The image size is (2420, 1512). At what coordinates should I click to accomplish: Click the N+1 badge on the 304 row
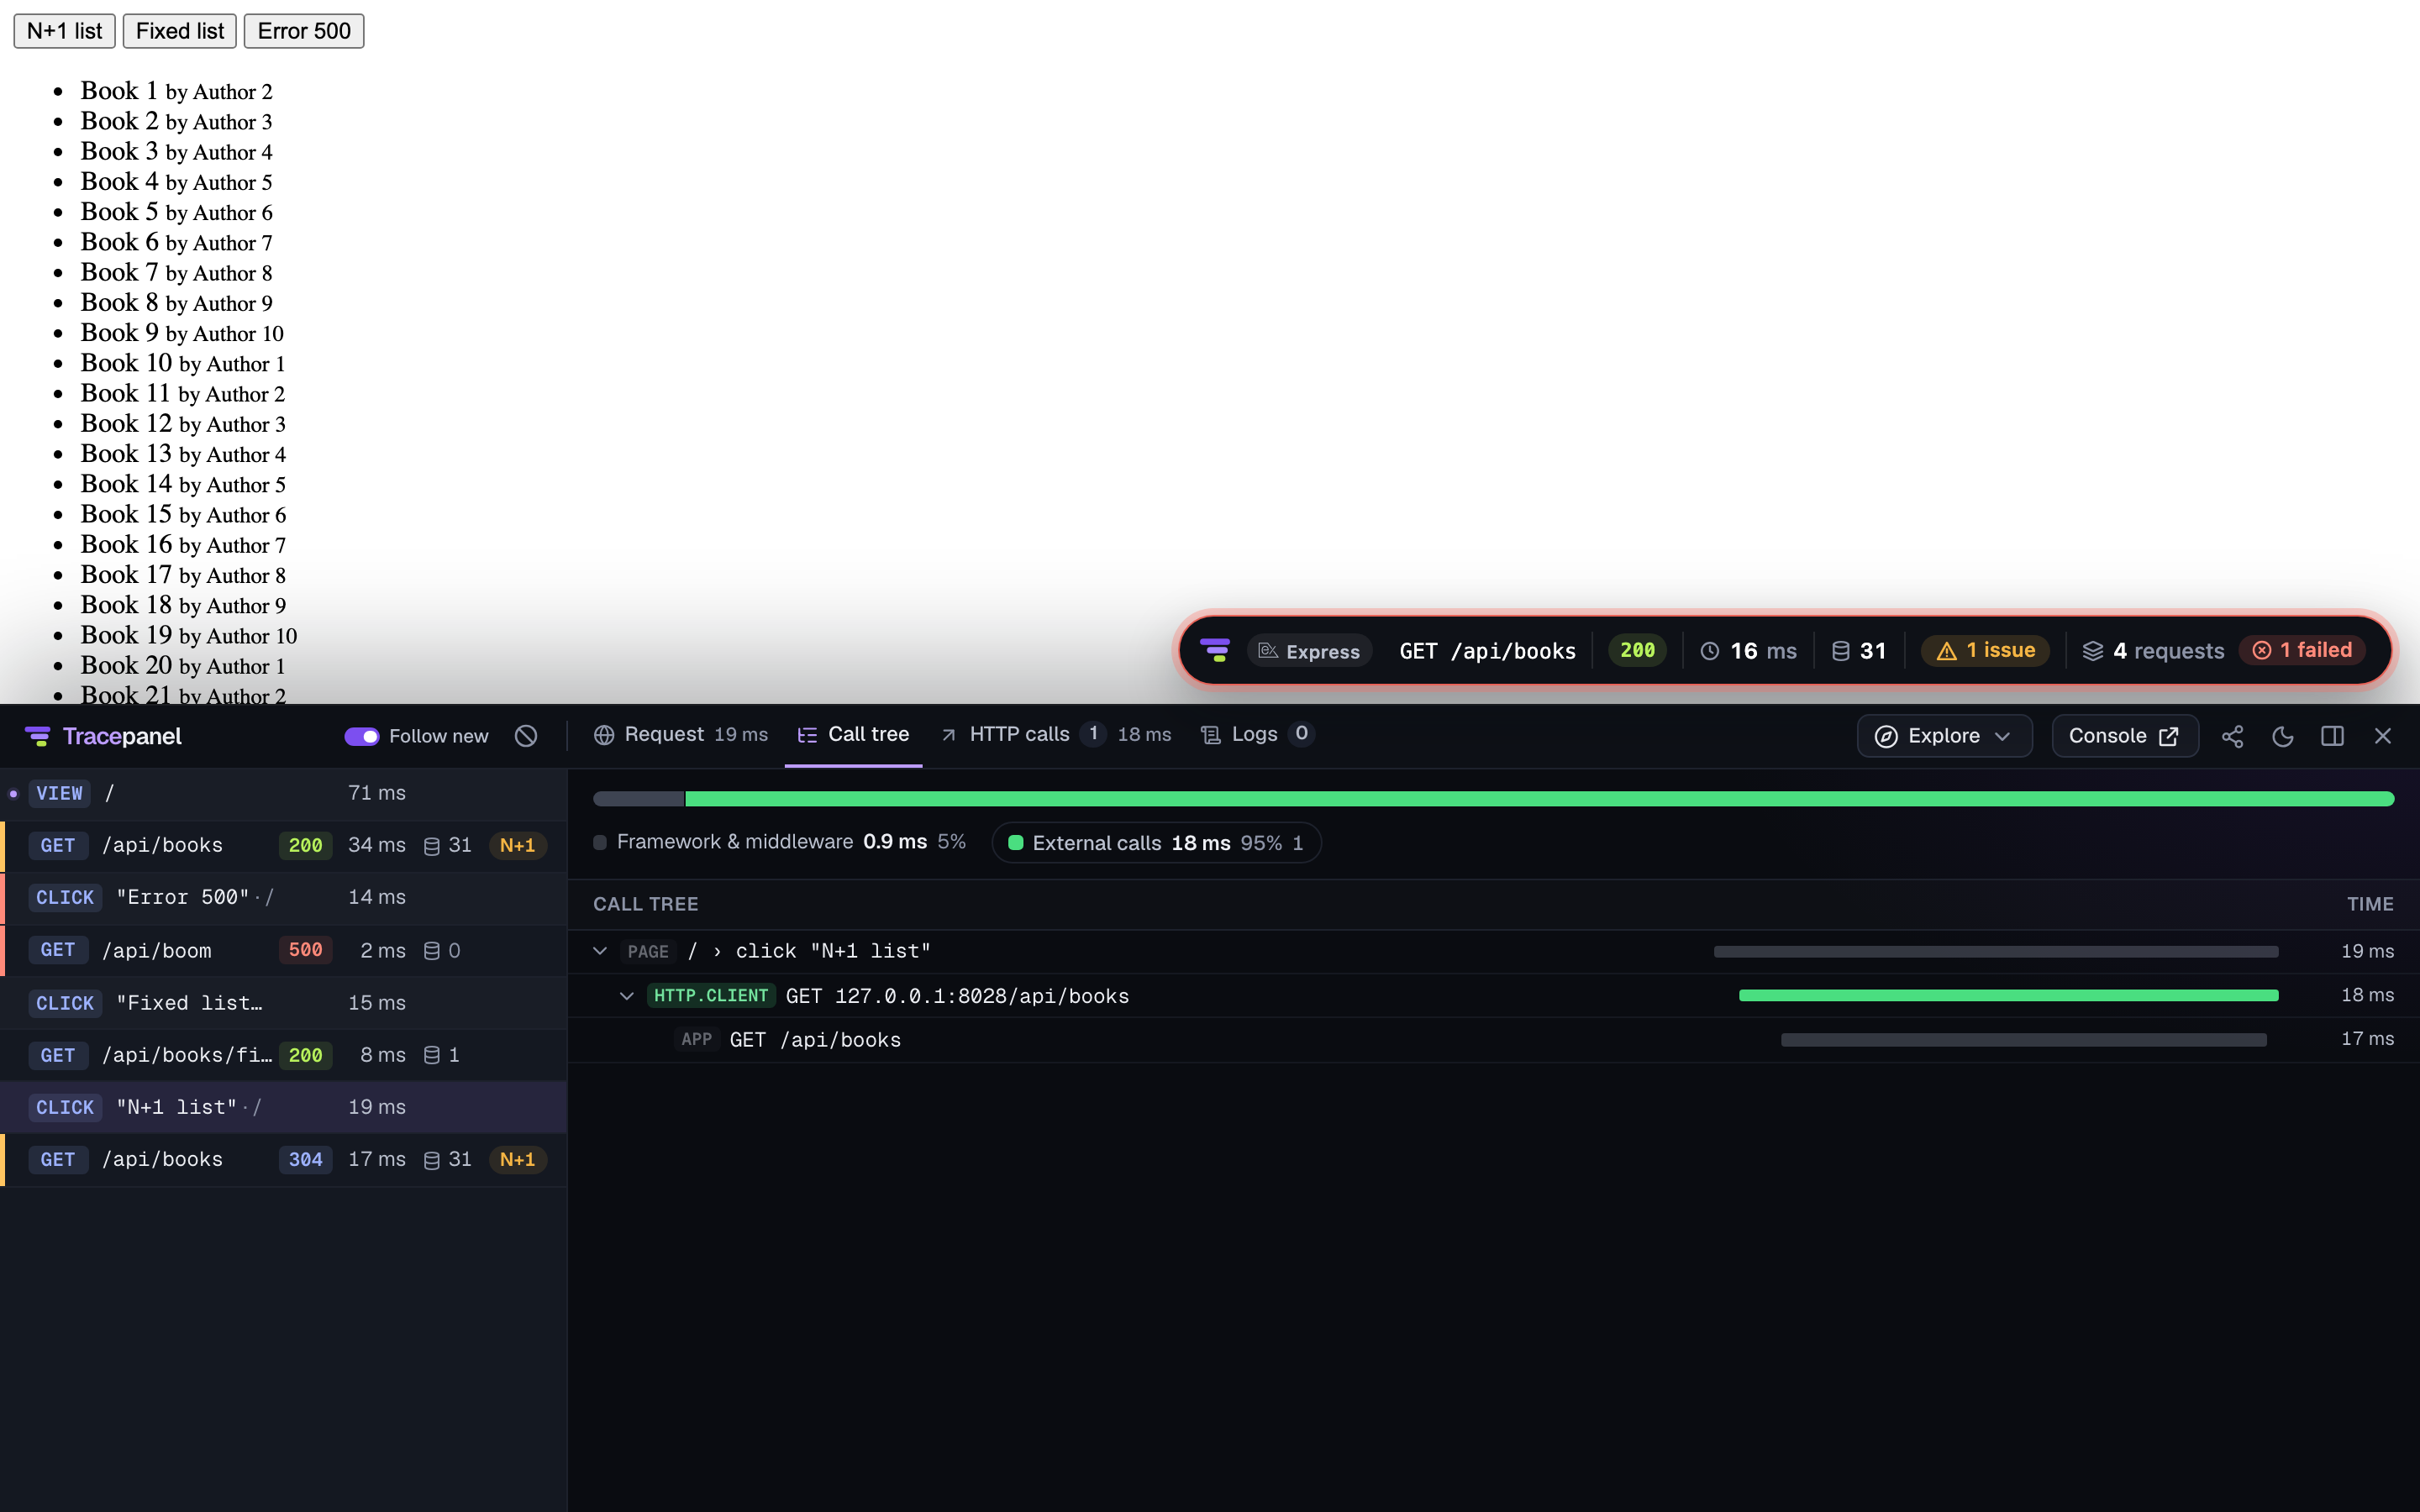(x=517, y=1159)
